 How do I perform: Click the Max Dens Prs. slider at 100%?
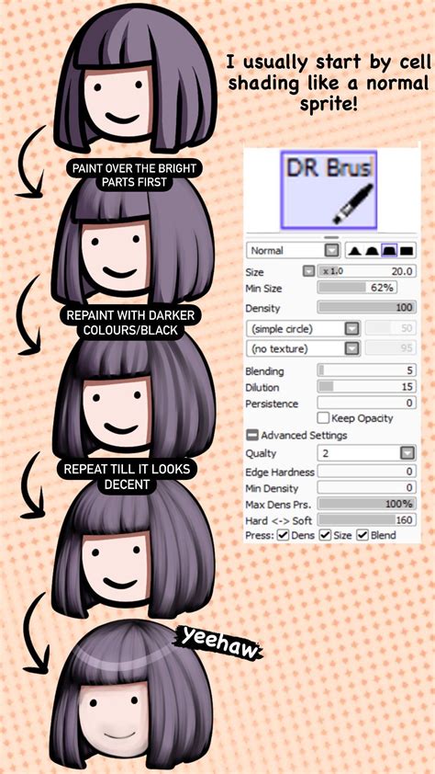[x=367, y=504]
